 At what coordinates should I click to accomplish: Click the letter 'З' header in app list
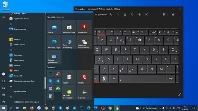(11, 34)
